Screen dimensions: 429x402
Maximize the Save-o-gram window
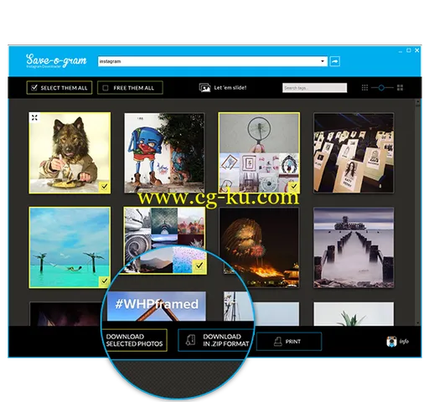tap(409, 50)
